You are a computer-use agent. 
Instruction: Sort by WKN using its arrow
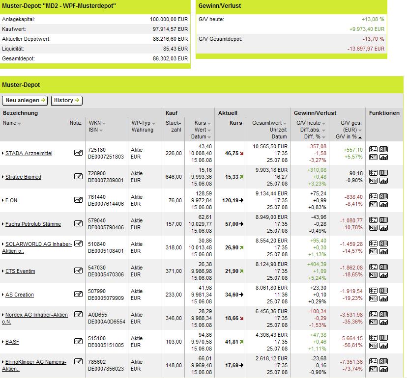[104, 123]
